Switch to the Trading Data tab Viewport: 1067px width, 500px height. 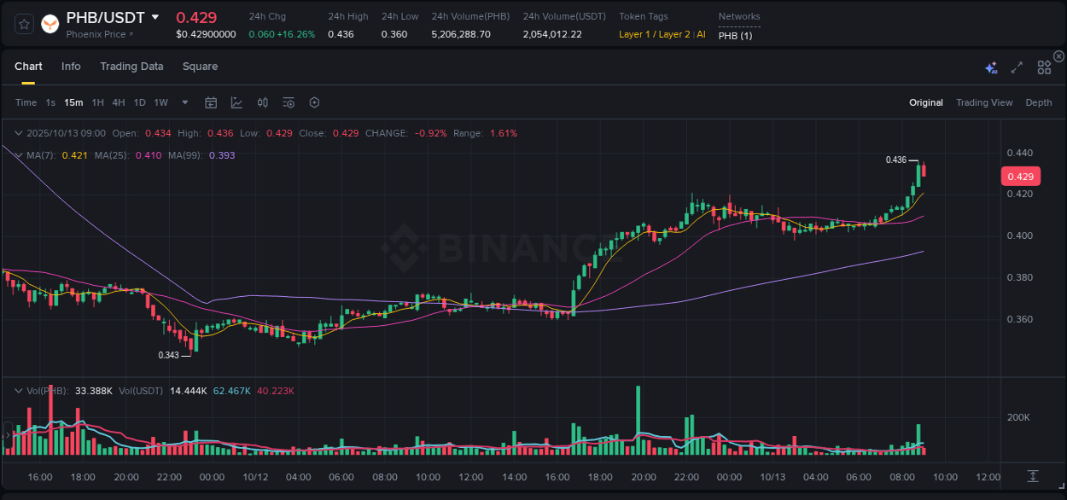coord(131,66)
